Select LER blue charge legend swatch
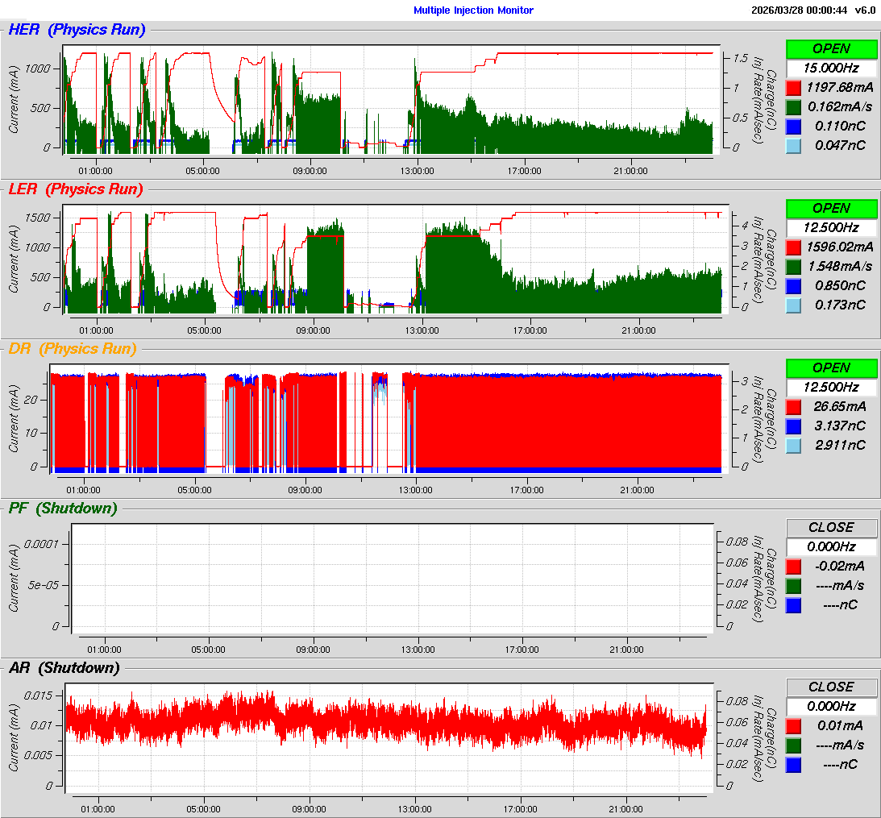 tap(794, 285)
